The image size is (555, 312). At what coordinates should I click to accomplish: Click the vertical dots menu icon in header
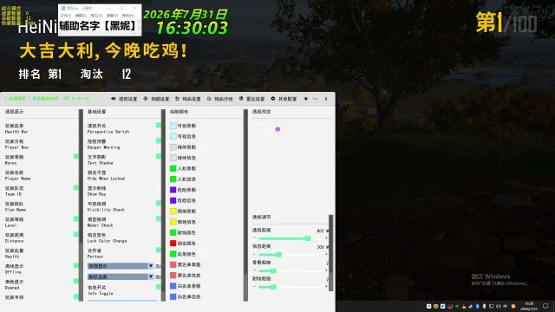click(x=326, y=99)
